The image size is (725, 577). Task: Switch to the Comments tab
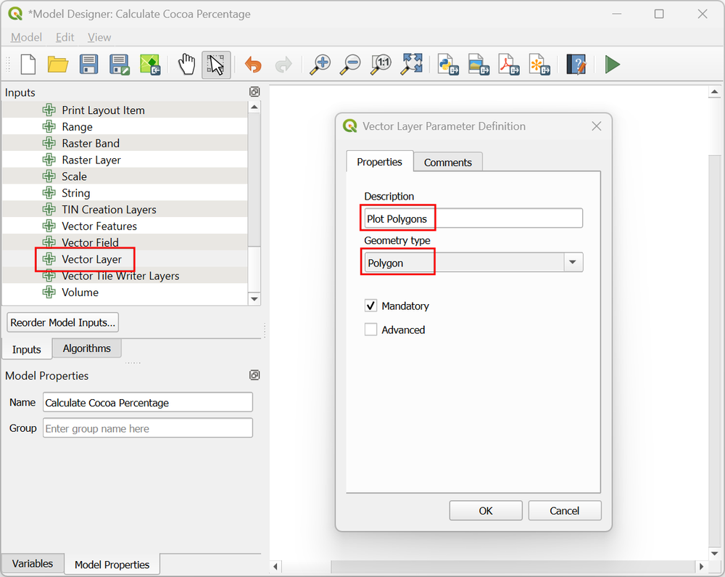pos(447,163)
